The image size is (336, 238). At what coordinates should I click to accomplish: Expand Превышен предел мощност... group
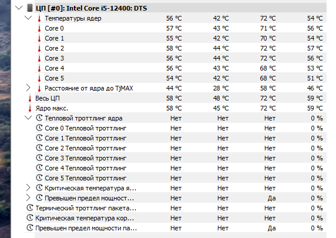pos(28,197)
